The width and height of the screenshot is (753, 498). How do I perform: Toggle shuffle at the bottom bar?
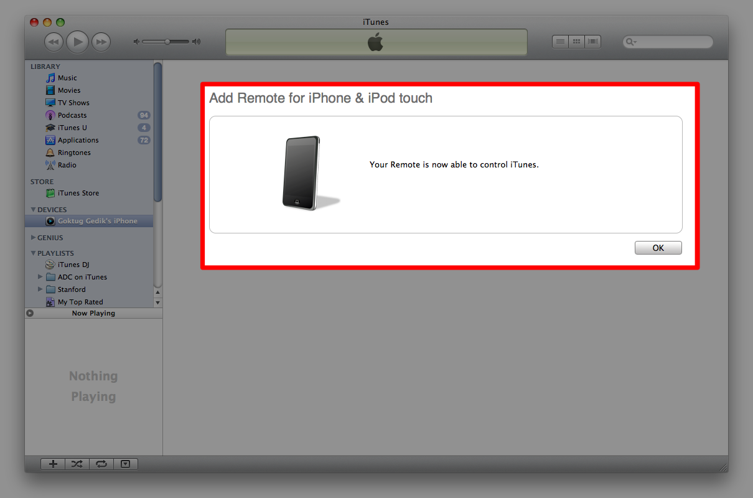click(x=77, y=464)
